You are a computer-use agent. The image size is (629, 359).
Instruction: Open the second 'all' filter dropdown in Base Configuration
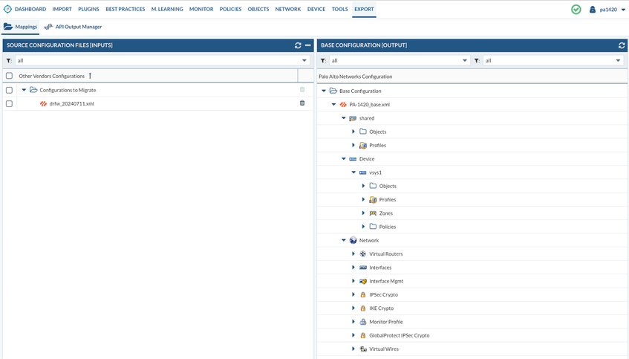(x=618, y=61)
